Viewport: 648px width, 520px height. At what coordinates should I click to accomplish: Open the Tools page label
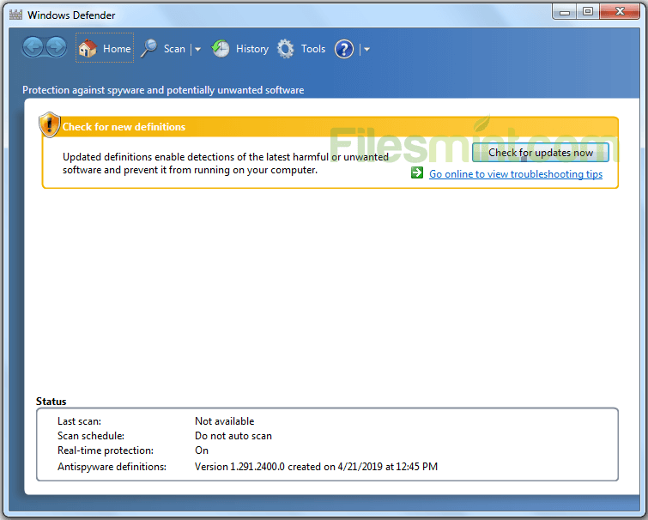[x=313, y=49]
